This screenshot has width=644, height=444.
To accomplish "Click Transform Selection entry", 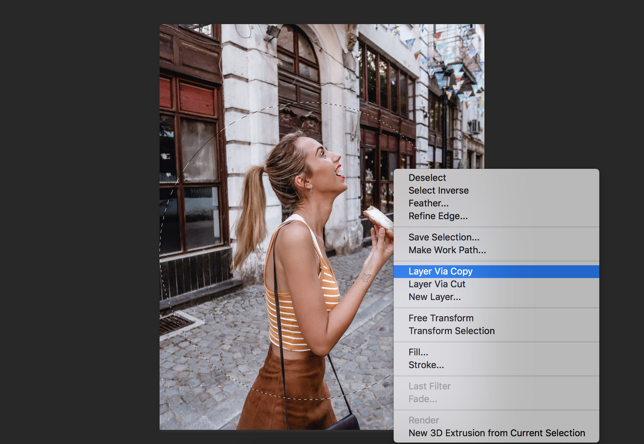I will (x=496, y=331).
